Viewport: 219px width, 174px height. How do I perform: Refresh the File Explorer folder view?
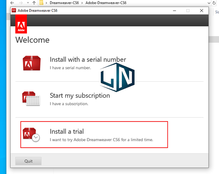214,3
